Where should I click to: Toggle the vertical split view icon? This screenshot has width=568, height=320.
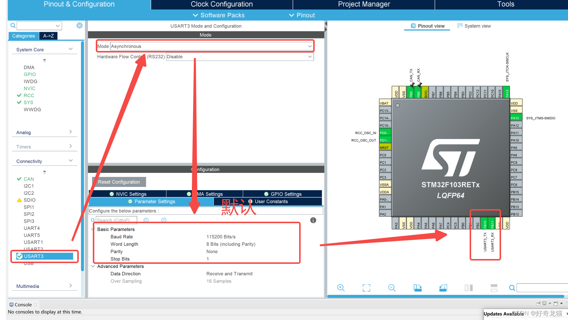point(469,287)
